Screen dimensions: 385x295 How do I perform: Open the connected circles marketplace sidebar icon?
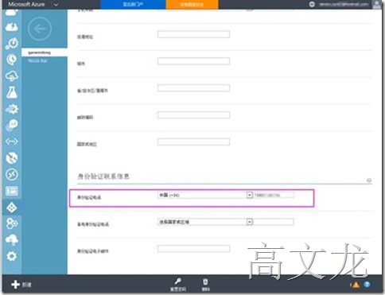(x=12, y=223)
